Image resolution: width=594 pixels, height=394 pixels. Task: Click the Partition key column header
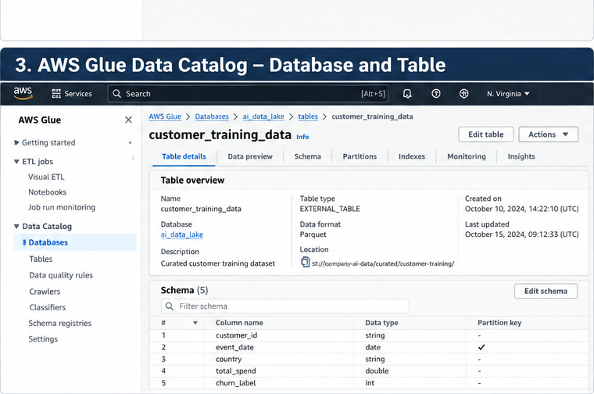499,323
